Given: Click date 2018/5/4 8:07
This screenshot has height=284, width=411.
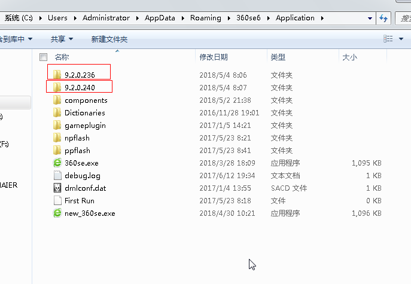Looking at the screenshot, I should [223, 87].
